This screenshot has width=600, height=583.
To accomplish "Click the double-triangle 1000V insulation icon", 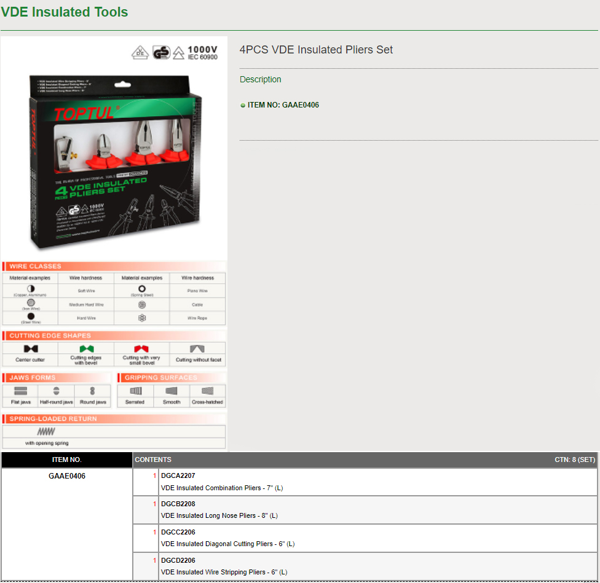I will click(178, 53).
